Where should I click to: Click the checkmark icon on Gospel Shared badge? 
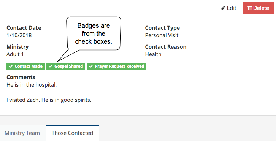(x=51, y=67)
